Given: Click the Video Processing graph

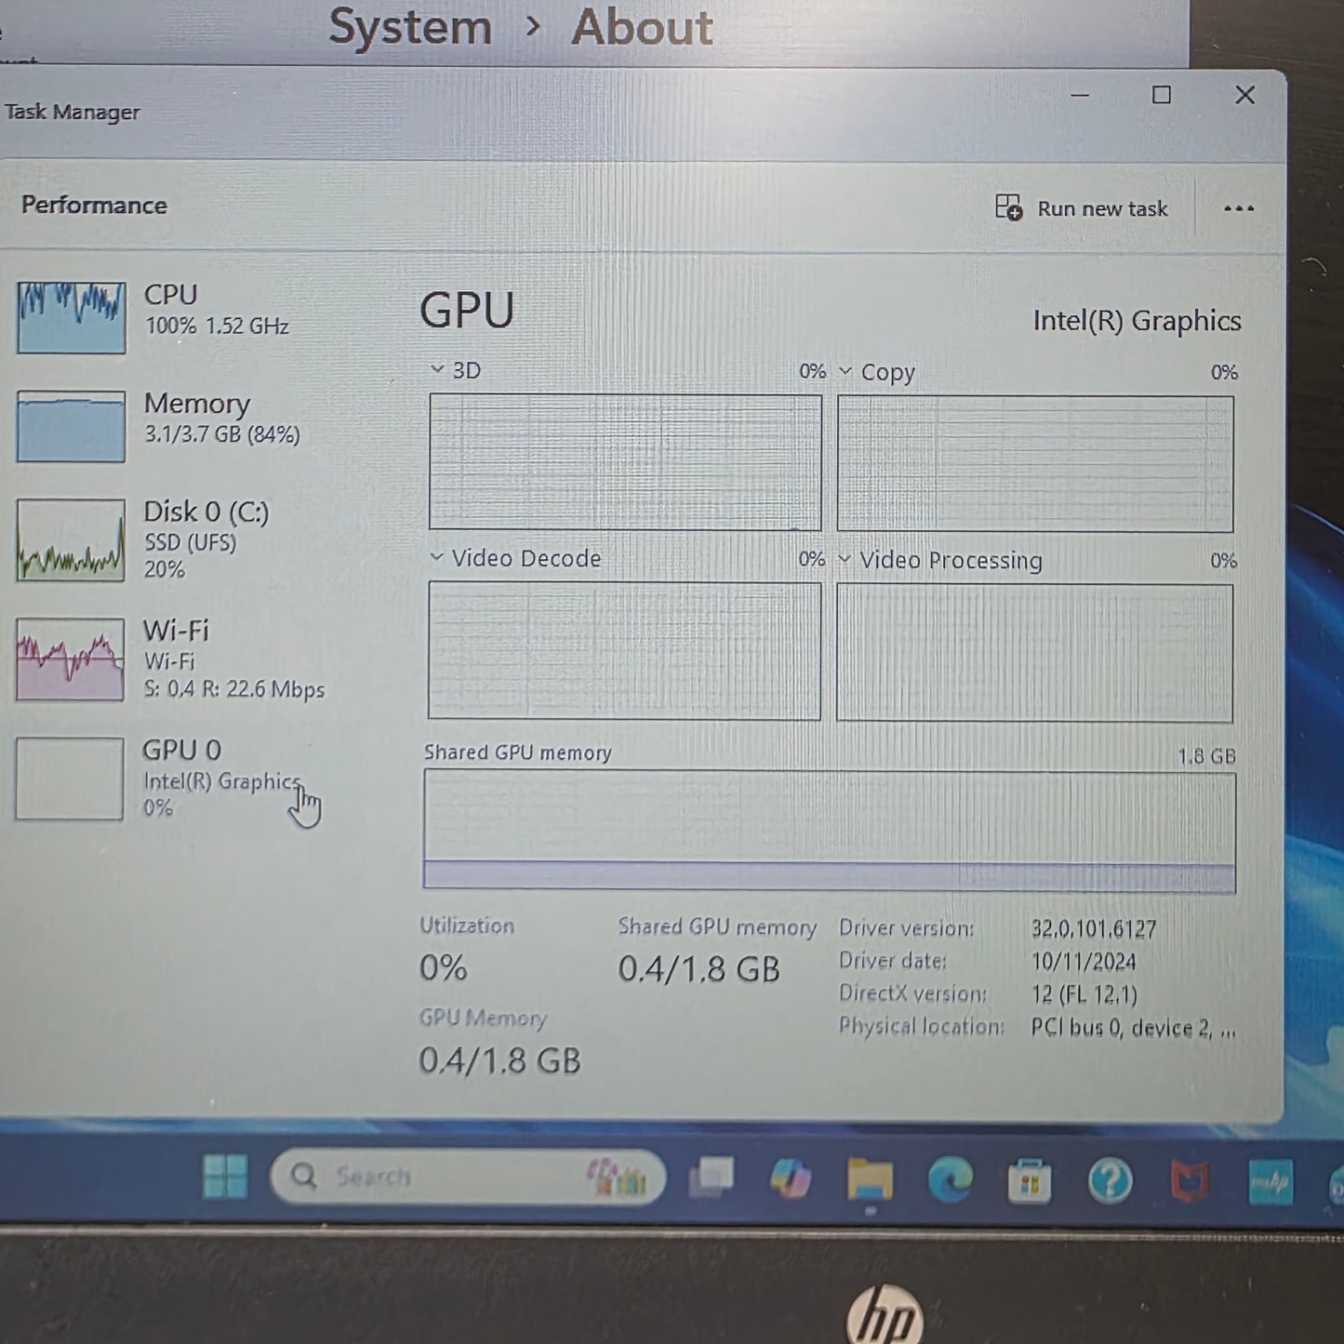Looking at the screenshot, I should (1034, 653).
